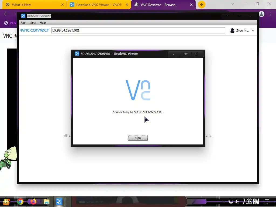Image resolution: width=276 pixels, height=207 pixels.
Task: Click the network icon in the system tray
Action: click(x=231, y=202)
